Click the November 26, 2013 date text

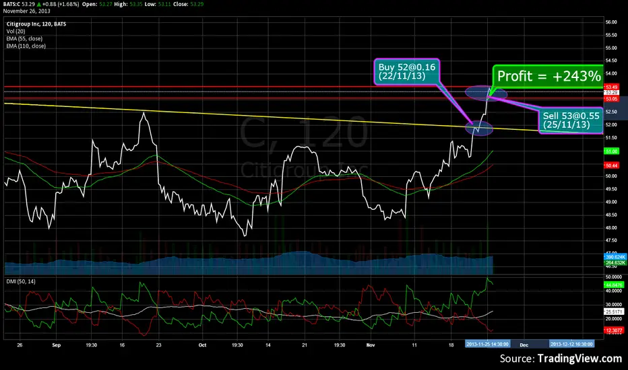coord(27,11)
